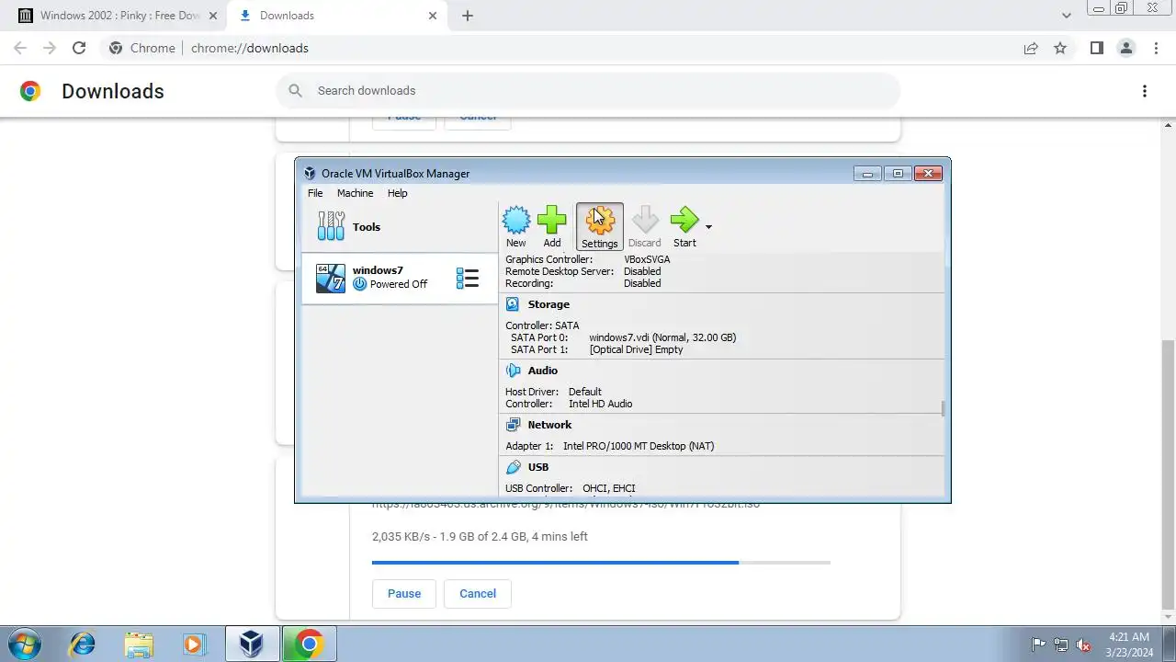Open the File menu in VirtualBox

point(315,193)
